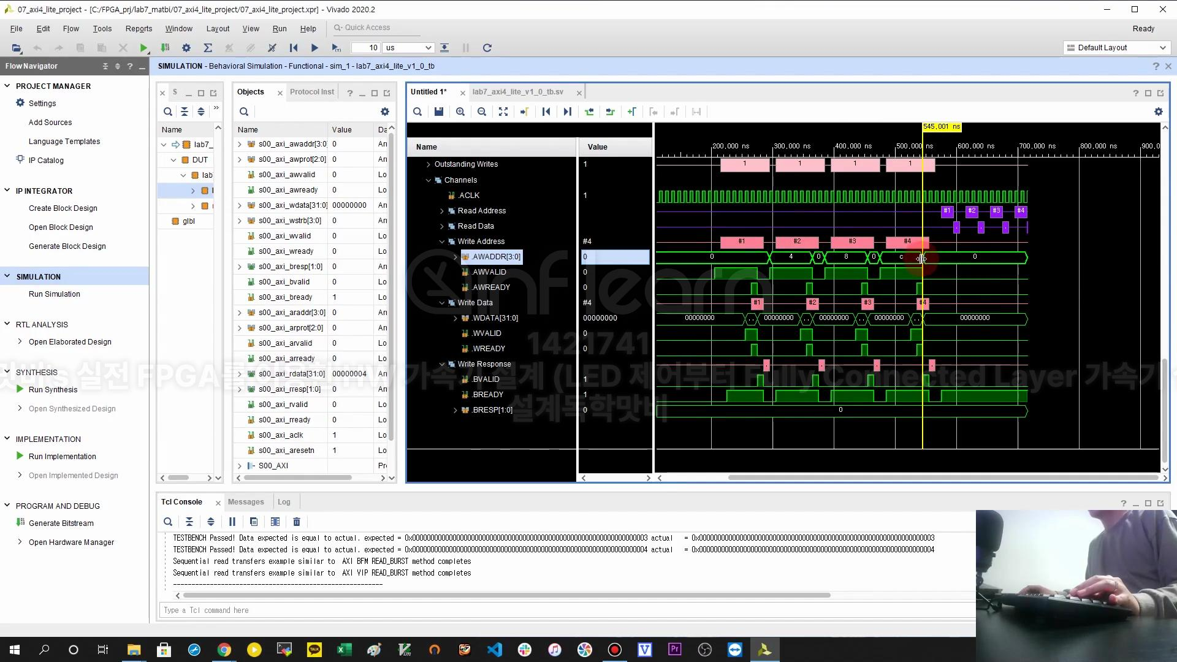Click the Quick Access search box

tap(376, 28)
